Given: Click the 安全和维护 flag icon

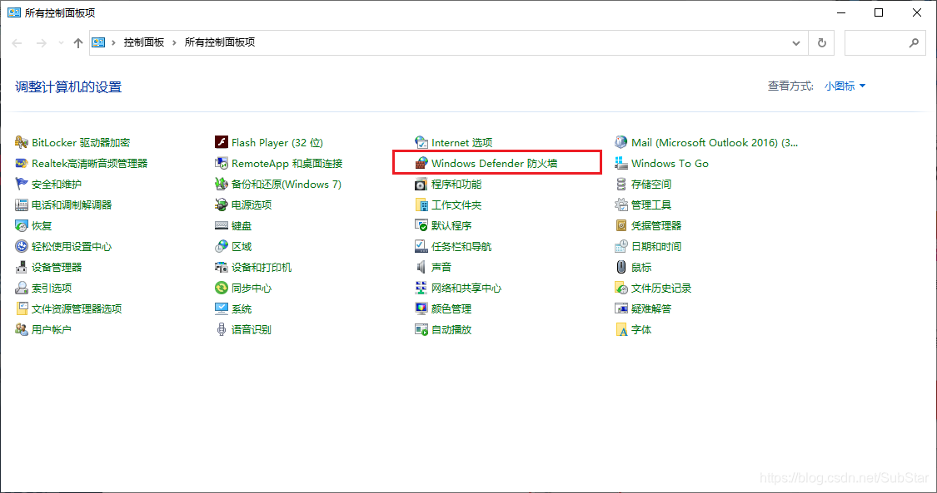Looking at the screenshot, I should (22, 185).
